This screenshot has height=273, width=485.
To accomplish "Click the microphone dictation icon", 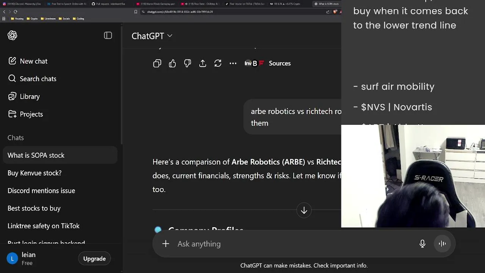I will pyautogui.click(x=422, y=244).
